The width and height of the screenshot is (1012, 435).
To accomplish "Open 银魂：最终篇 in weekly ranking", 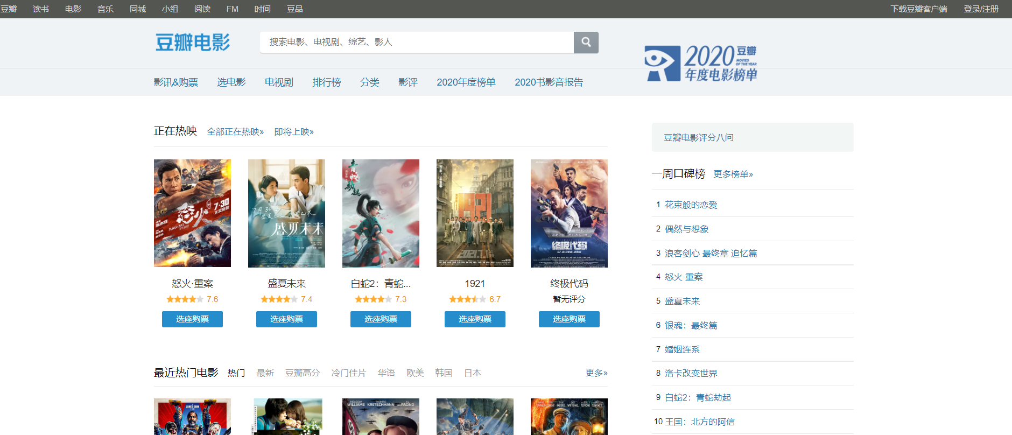I will 691,326.
